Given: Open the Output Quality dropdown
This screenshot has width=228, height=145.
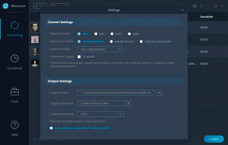Looking at the screenshot, I should coord(100,49).
